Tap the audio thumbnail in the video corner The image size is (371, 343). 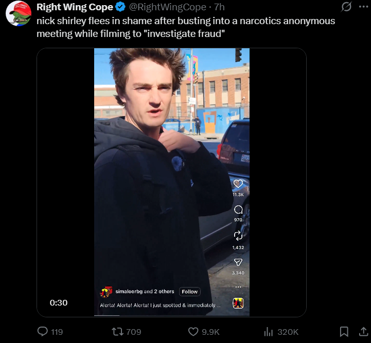(x=238, y=303)
